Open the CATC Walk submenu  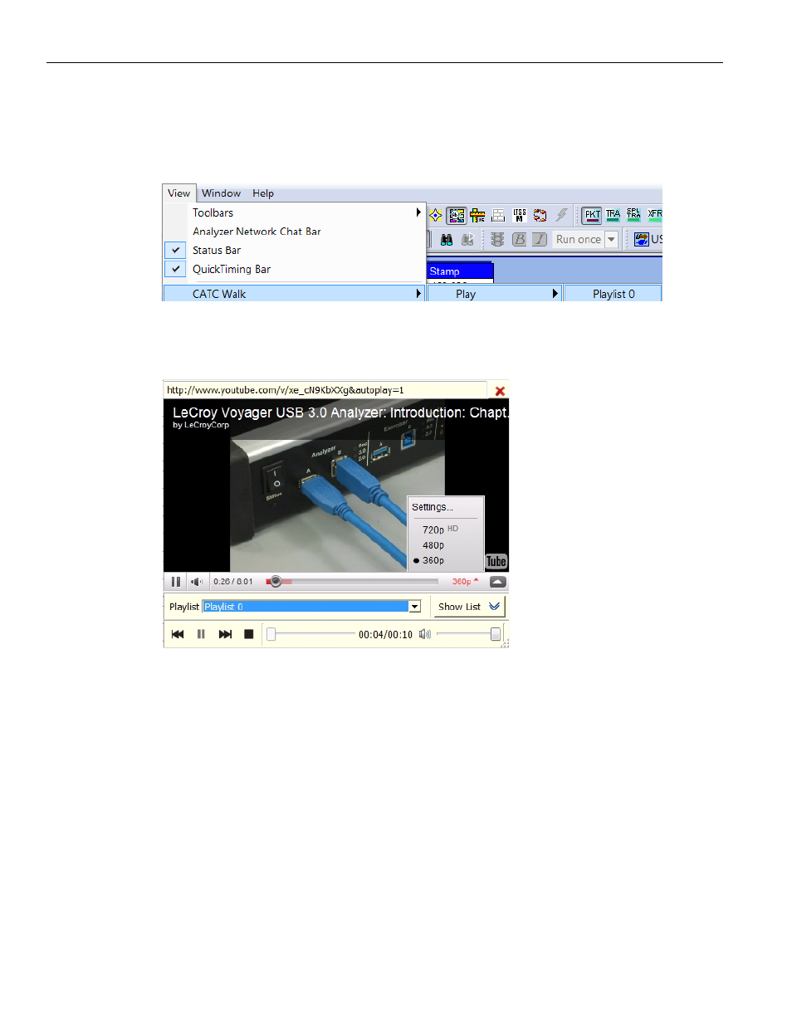pos(295,294)
